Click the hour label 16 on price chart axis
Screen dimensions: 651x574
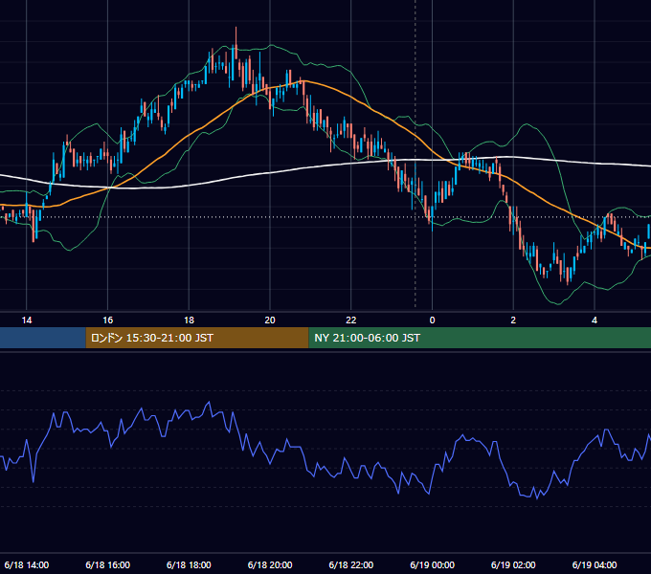tap(107, 320)
